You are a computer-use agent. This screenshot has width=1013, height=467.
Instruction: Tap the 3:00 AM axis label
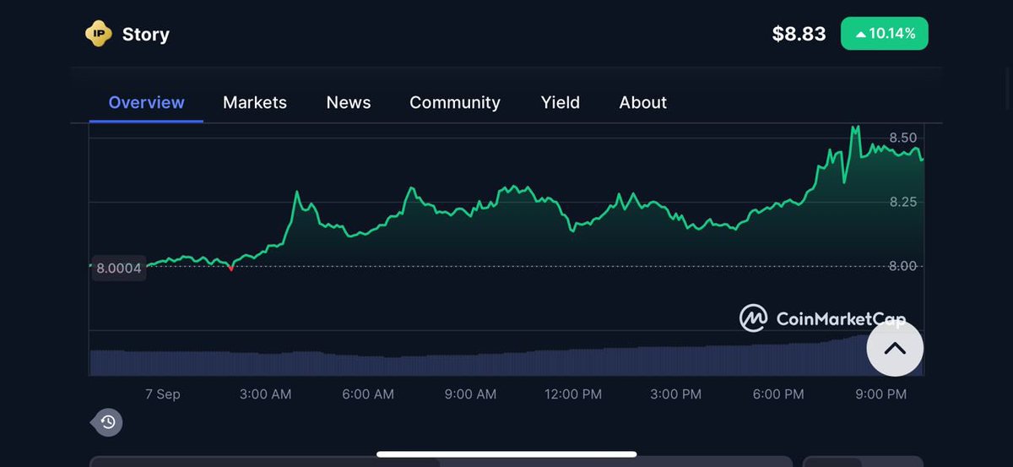click(x=266, y=394)
